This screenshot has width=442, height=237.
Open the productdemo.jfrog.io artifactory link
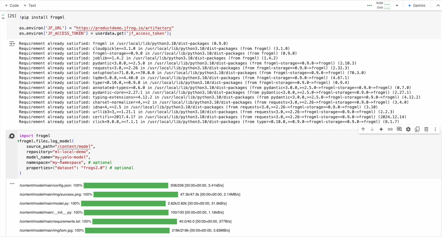click(x=124, y=28)
